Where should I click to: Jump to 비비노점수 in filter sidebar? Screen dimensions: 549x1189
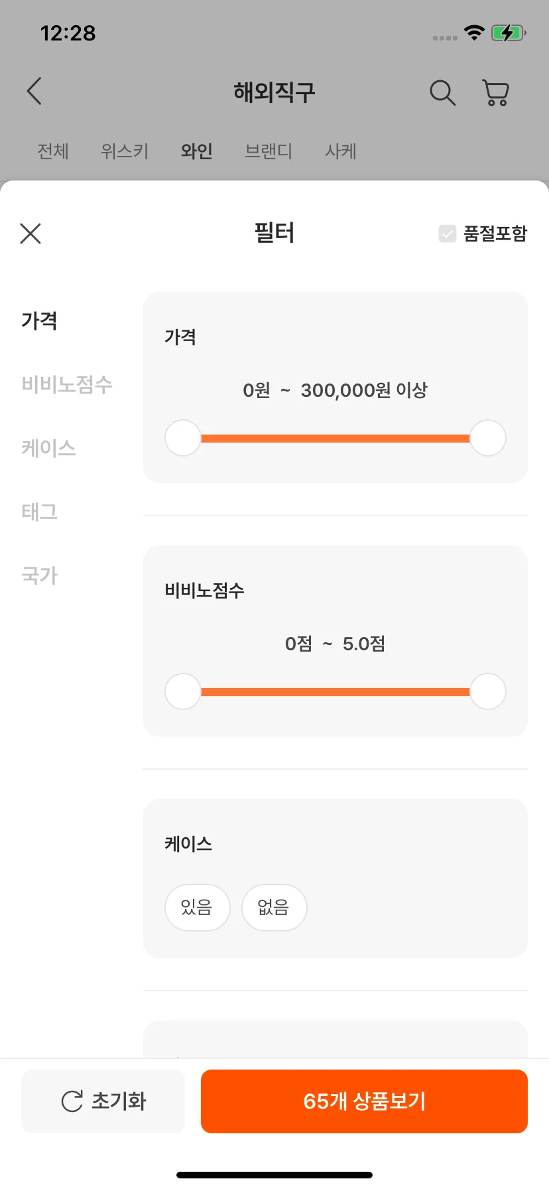[x=67, y=384]
